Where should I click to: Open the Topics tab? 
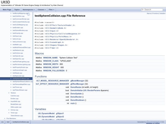pyautogui.click(x=17, y=9)
